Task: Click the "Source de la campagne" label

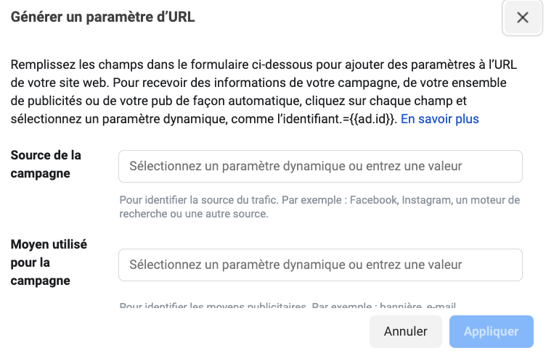Action: tap(46, 165)
